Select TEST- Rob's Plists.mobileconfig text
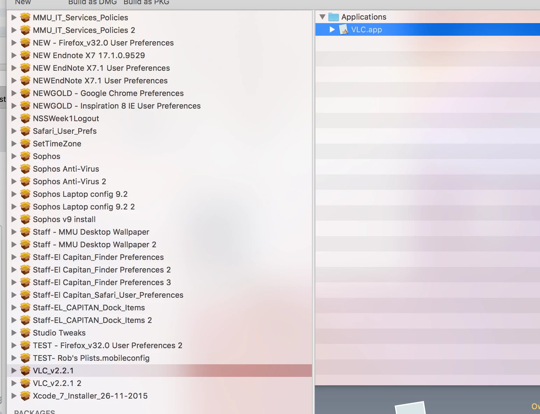Image resolution: width=540 pixels, height=414 pixels. tap(91, 358)
